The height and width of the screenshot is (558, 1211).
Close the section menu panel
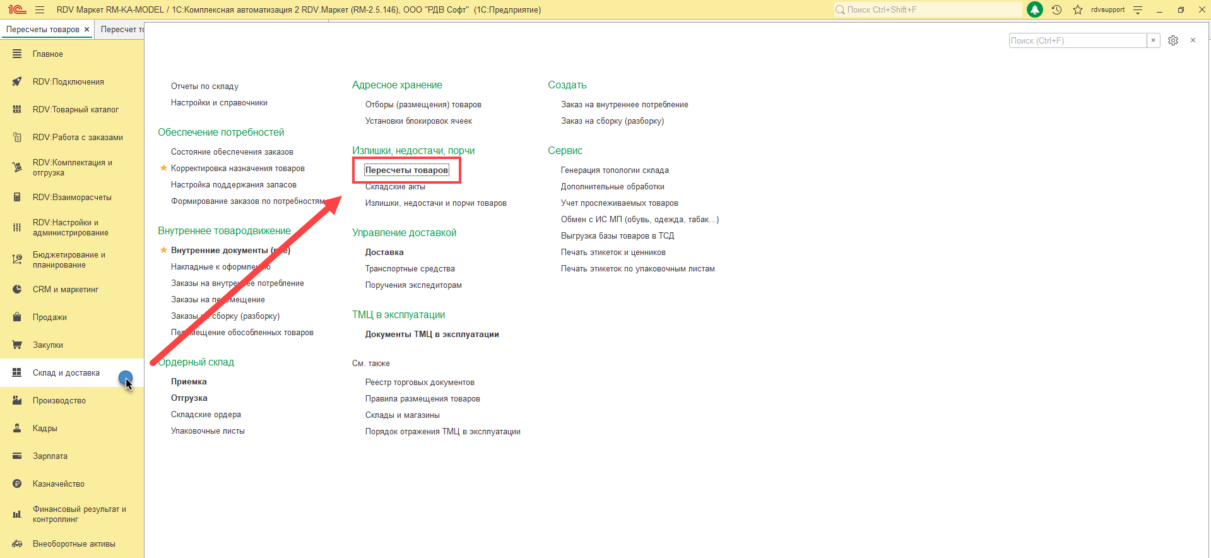(x=1193, y=40)
